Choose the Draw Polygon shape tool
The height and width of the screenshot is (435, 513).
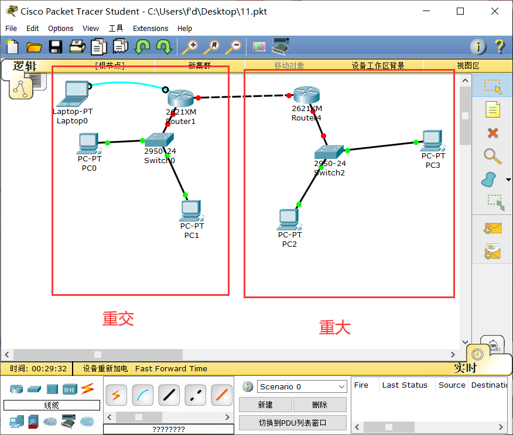click(489, 179)
